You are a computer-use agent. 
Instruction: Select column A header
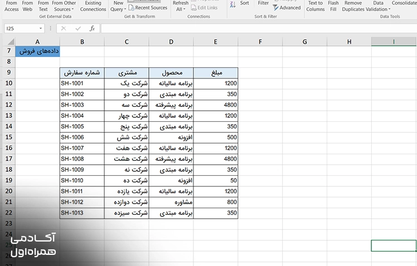point(37,42)
